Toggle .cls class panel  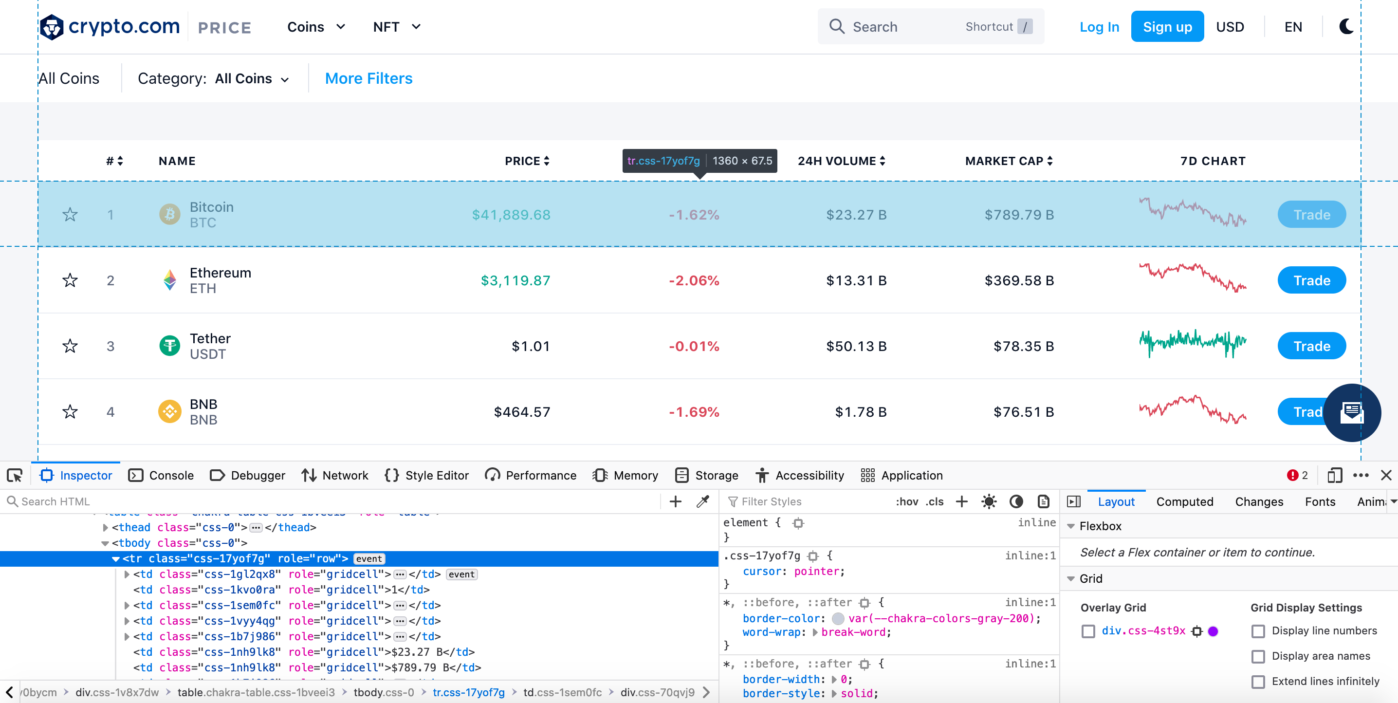[935, 501]
